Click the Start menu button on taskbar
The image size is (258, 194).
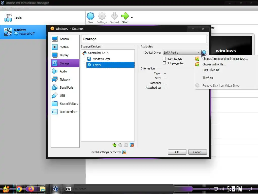tap(6, 189)
